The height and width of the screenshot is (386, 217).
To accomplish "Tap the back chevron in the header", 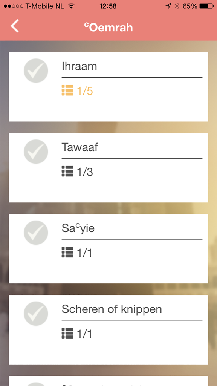I will [14, 26].
